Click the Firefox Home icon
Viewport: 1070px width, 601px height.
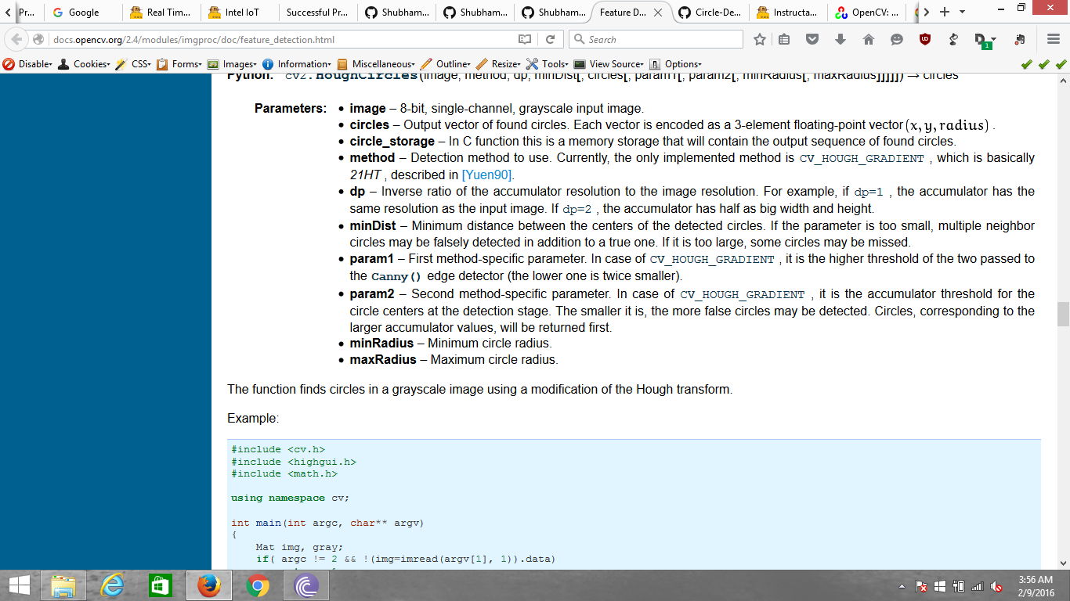point(869,38)
